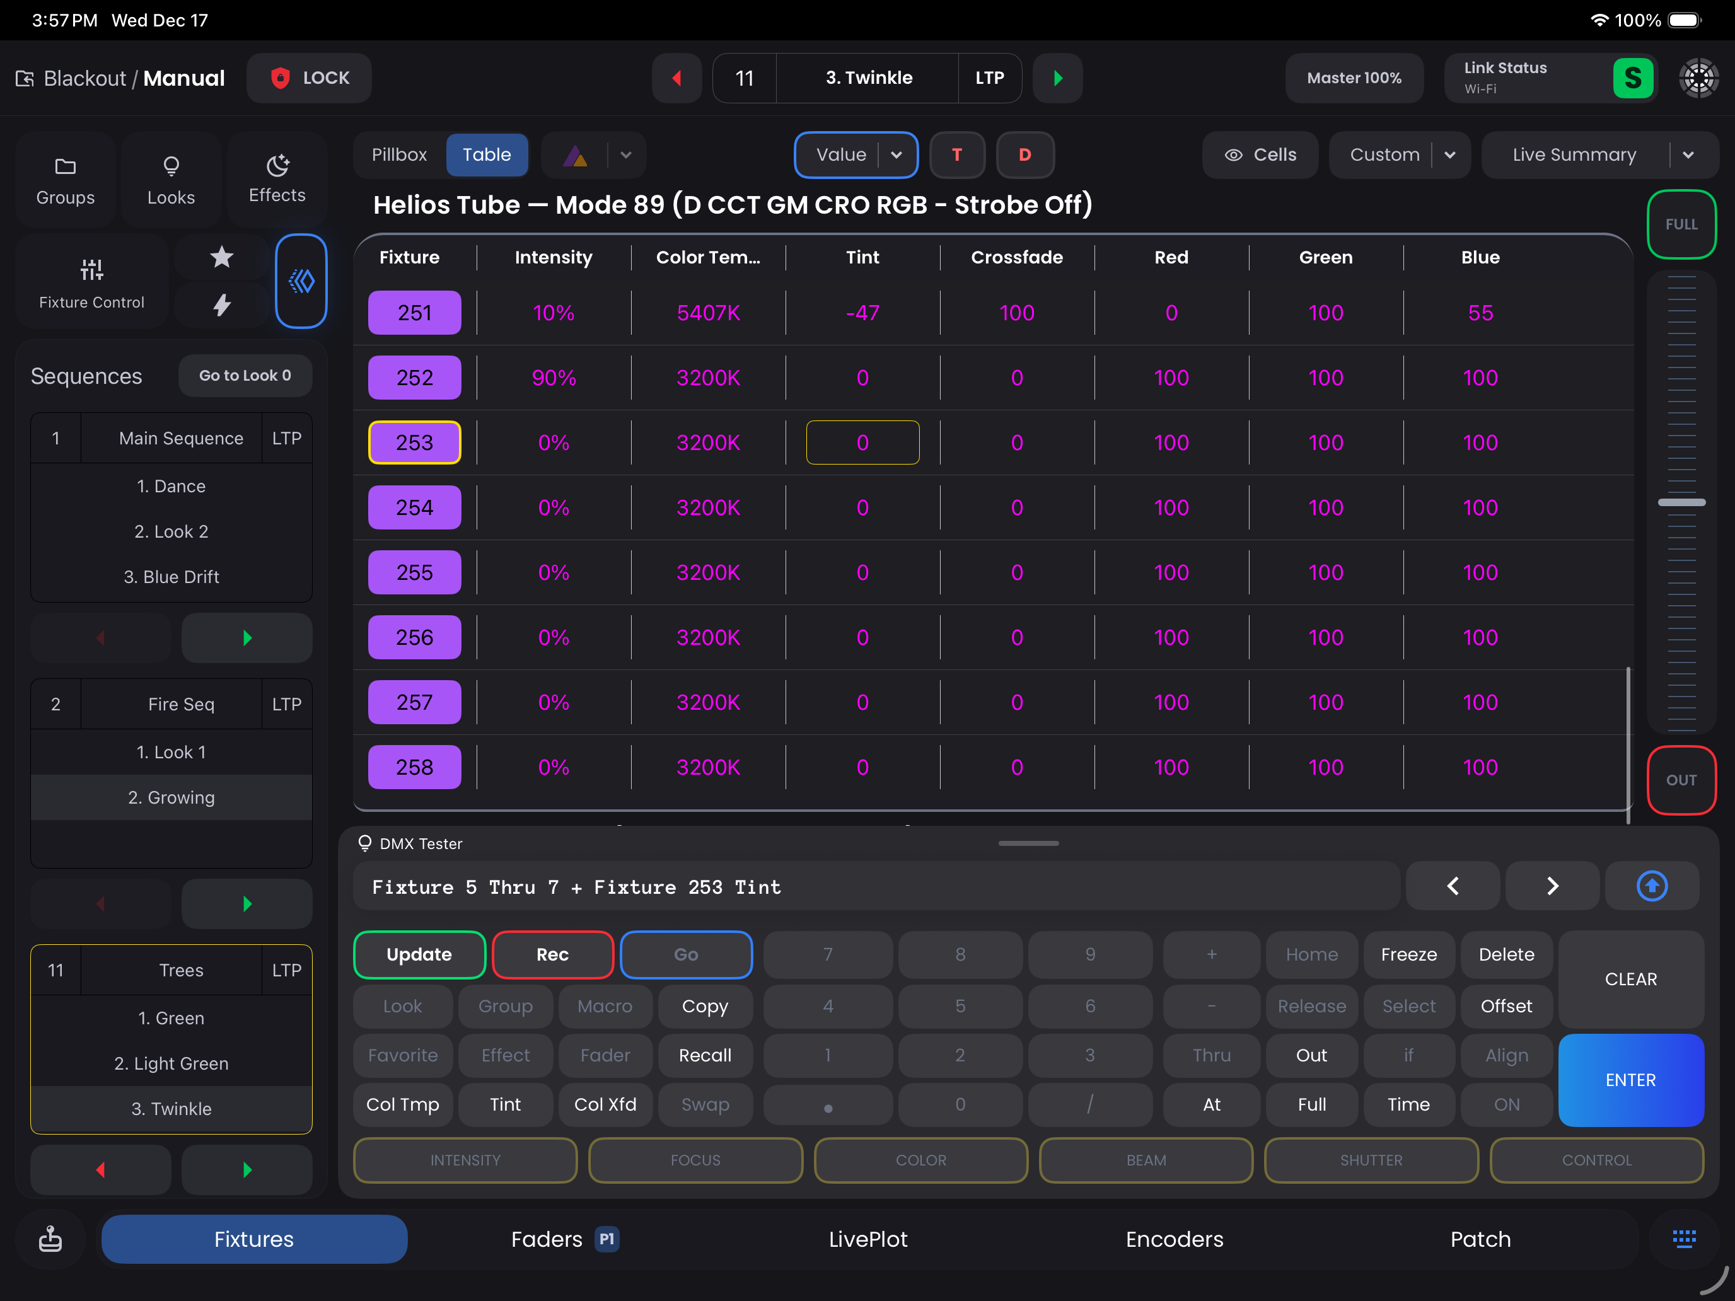Toggle the D button near Value

pos(1025,154)
